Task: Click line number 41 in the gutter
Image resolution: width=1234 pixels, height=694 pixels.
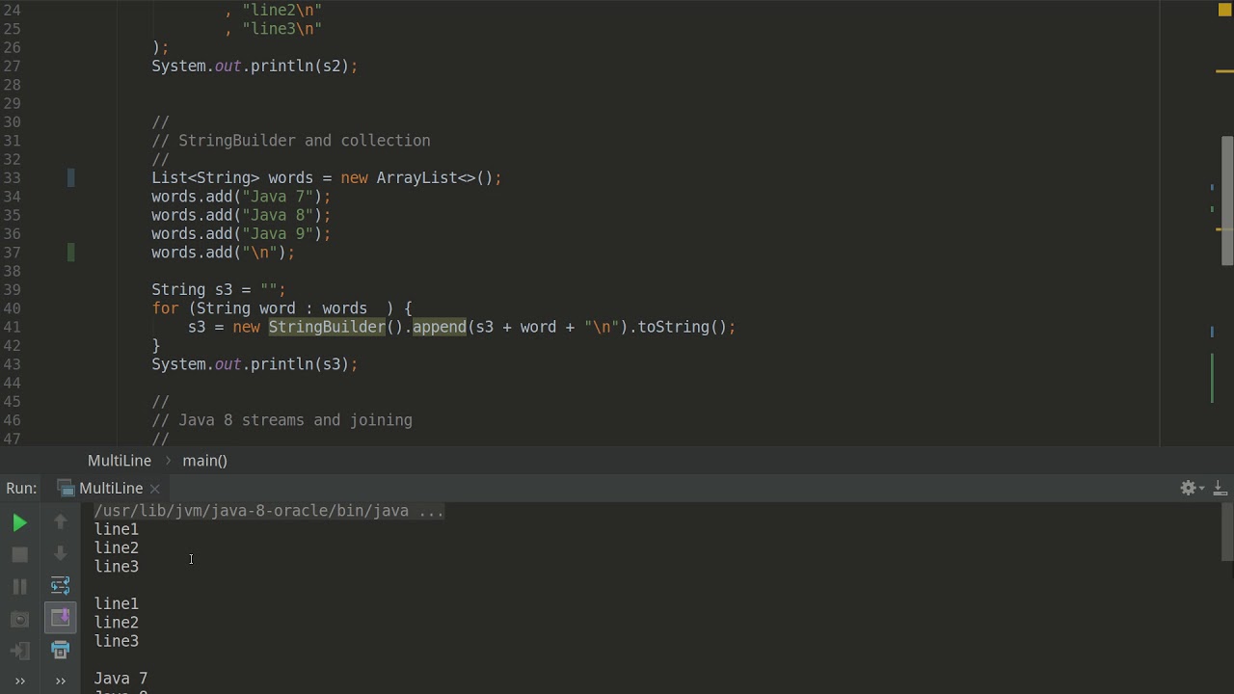Action: tap(13, 327)
